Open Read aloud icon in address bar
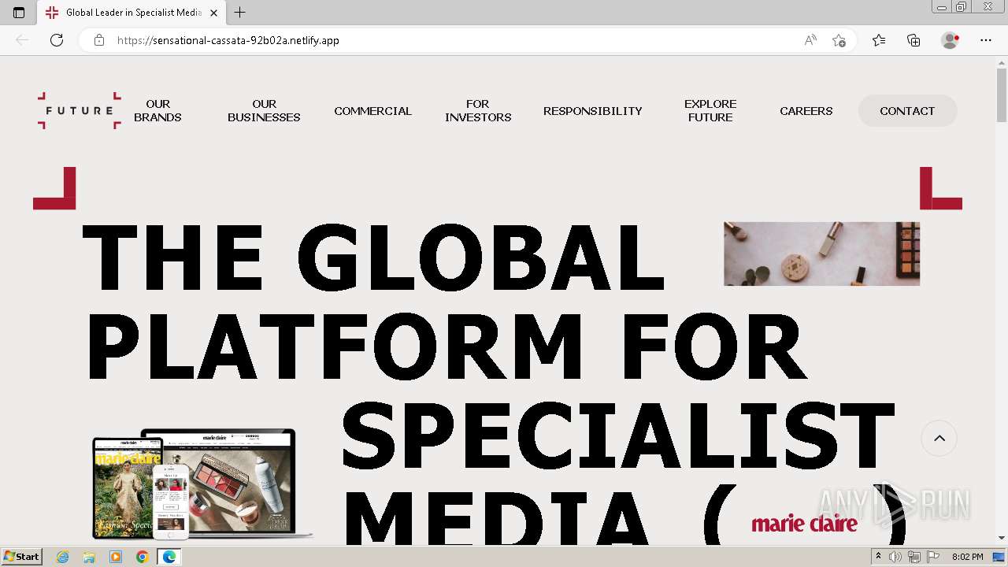1008x567 pixels. point(810,40)
